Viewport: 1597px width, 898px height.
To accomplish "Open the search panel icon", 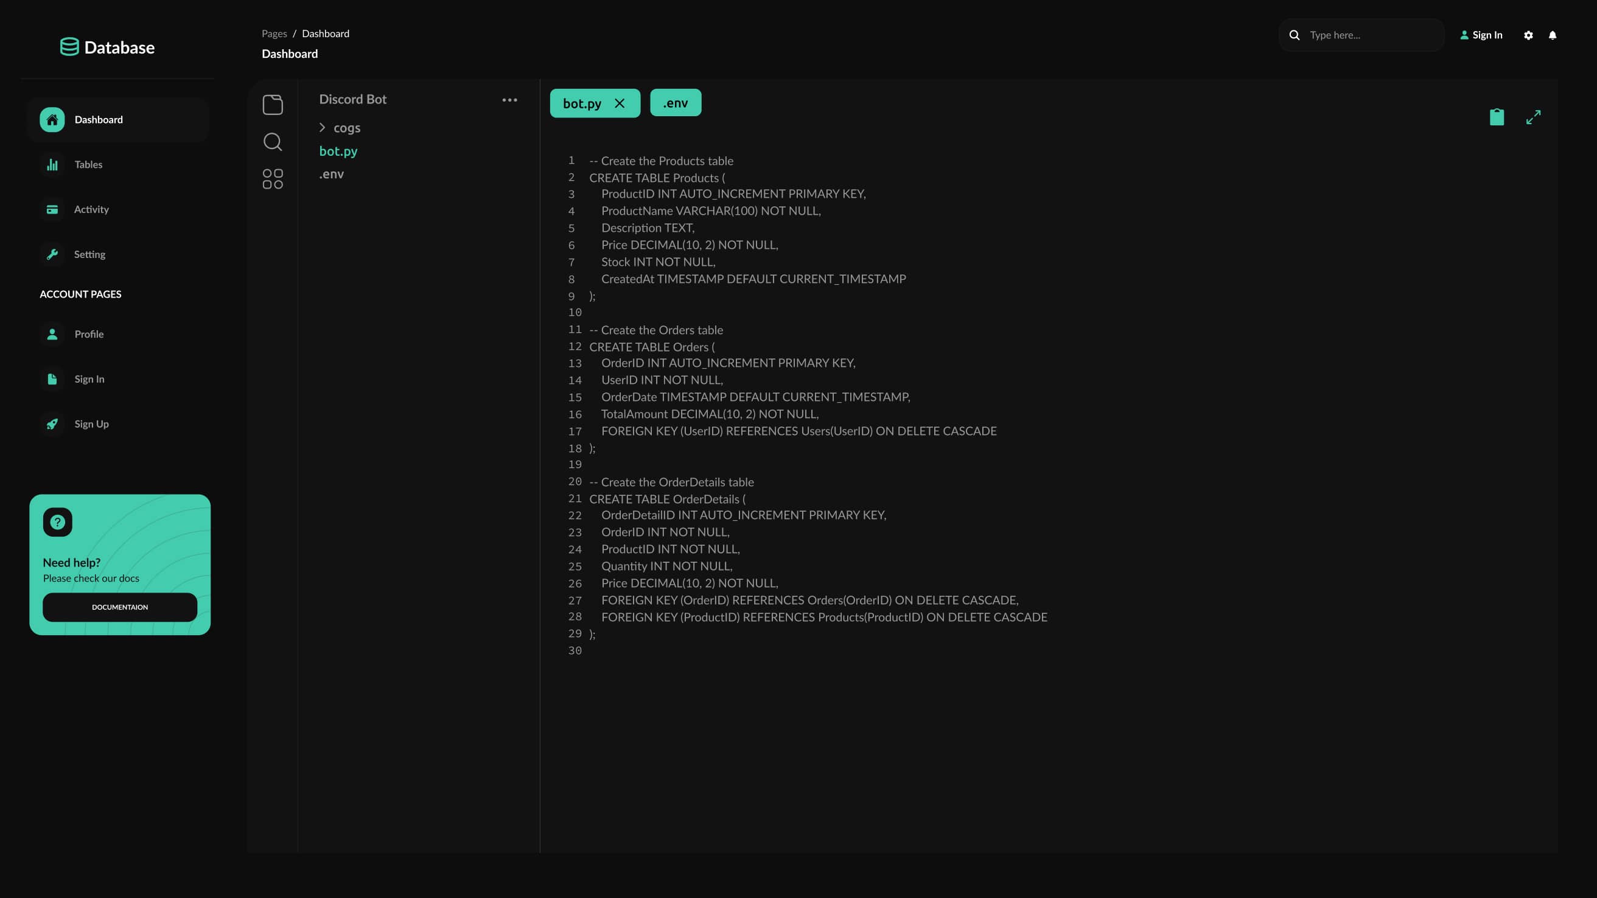I will pos(272,142).
